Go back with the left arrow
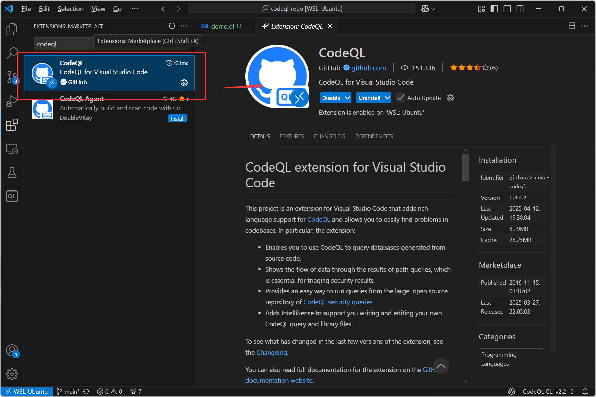 [x=164, y=9]
